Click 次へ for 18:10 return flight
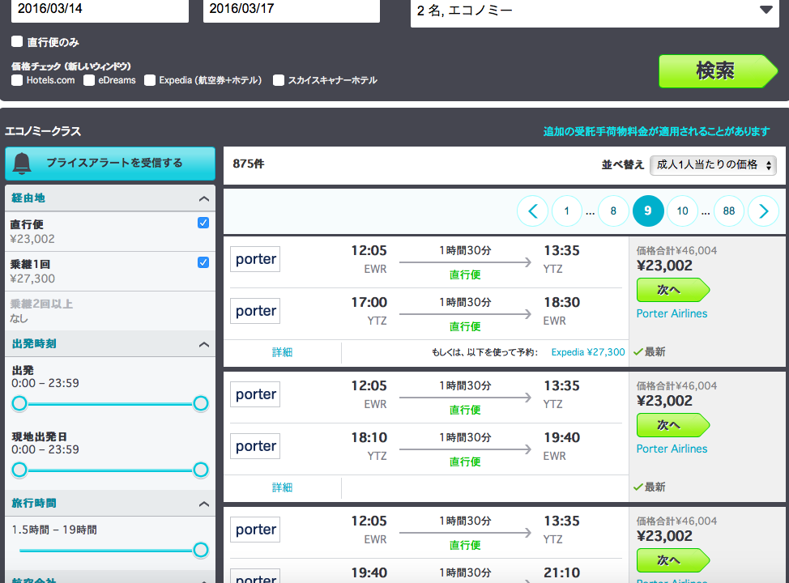 coord(673,425)
